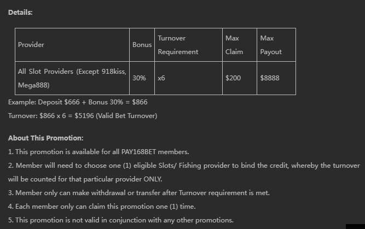Select the Max Payout column header
Screen dimensions: 365x229
click(271, 45)
